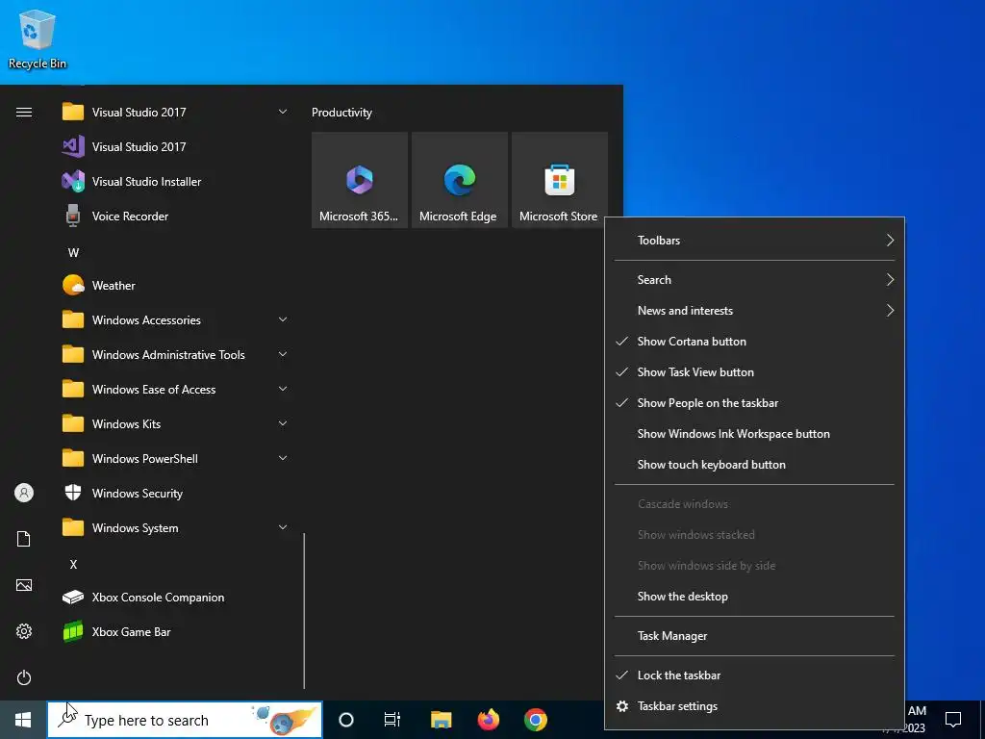
Task: Expand the Visual Studio 2017 folder
Action: point(176,113)
